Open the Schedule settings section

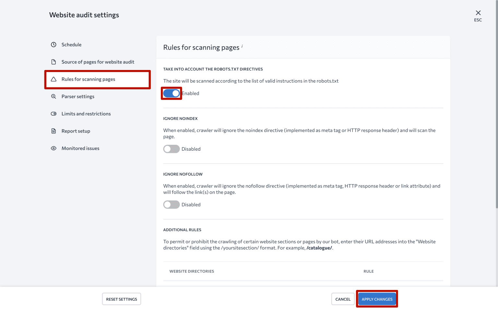(71, 44)
